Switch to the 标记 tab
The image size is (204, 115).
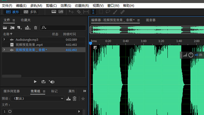54,91
